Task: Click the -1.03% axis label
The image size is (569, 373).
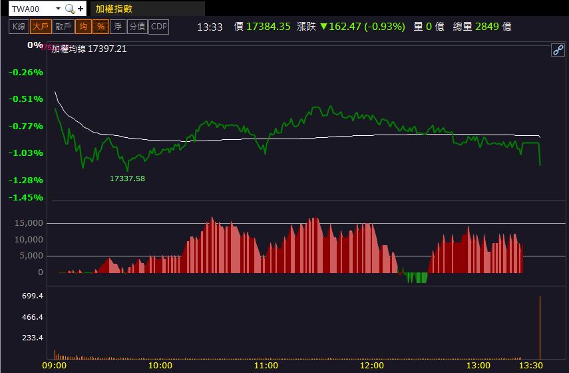Action: [x=26, y=153]
